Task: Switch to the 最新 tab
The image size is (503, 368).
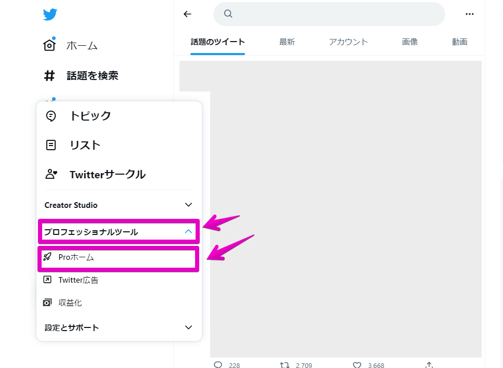Action: point(287,42)
